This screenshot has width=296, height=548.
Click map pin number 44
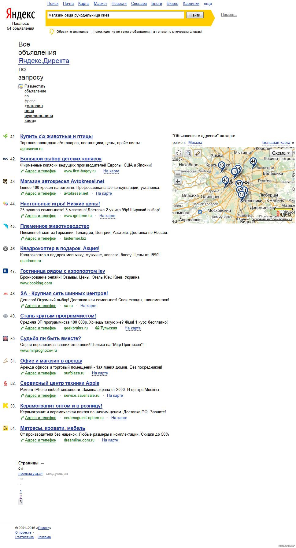coord(253,161)
